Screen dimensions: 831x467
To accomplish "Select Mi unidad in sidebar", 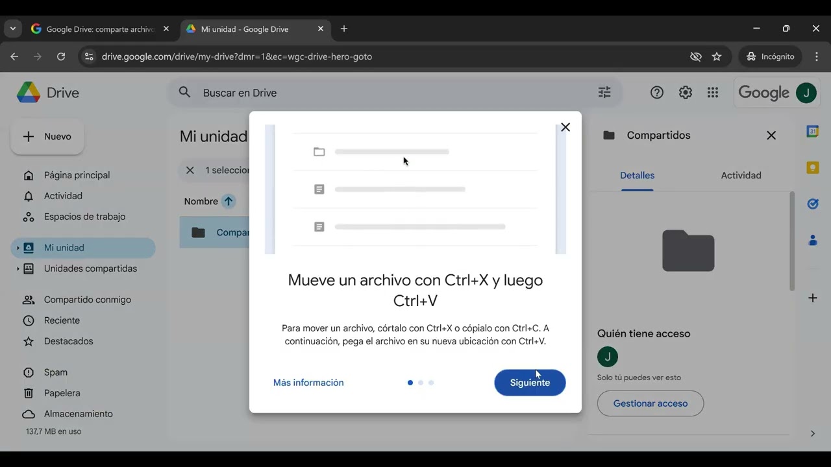I will [83, 248].
